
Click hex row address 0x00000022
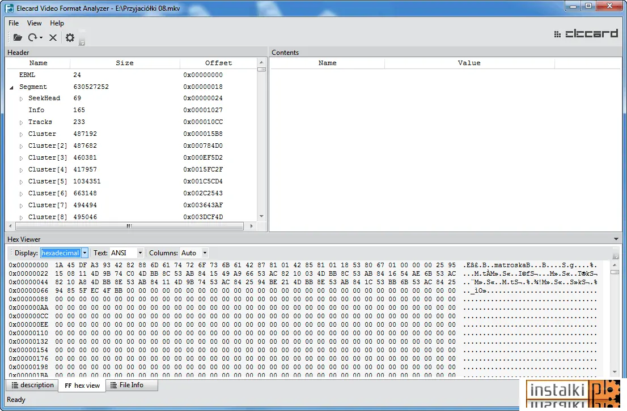pos(28,273)
